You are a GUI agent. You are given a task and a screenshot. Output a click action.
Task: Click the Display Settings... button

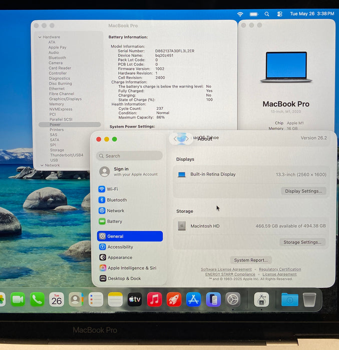(x=303, y=191)
